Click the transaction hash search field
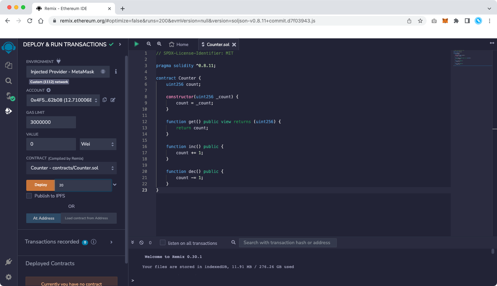This screenshot has width=497, height=286. 287,243
